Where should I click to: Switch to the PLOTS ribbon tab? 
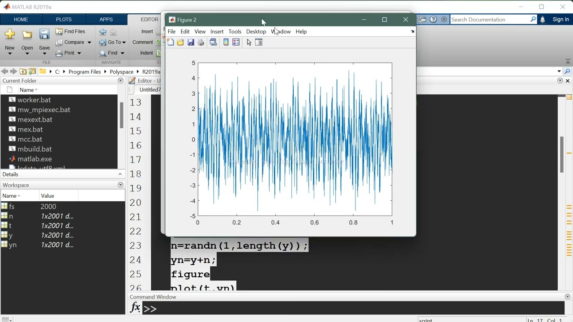point(64,19)
